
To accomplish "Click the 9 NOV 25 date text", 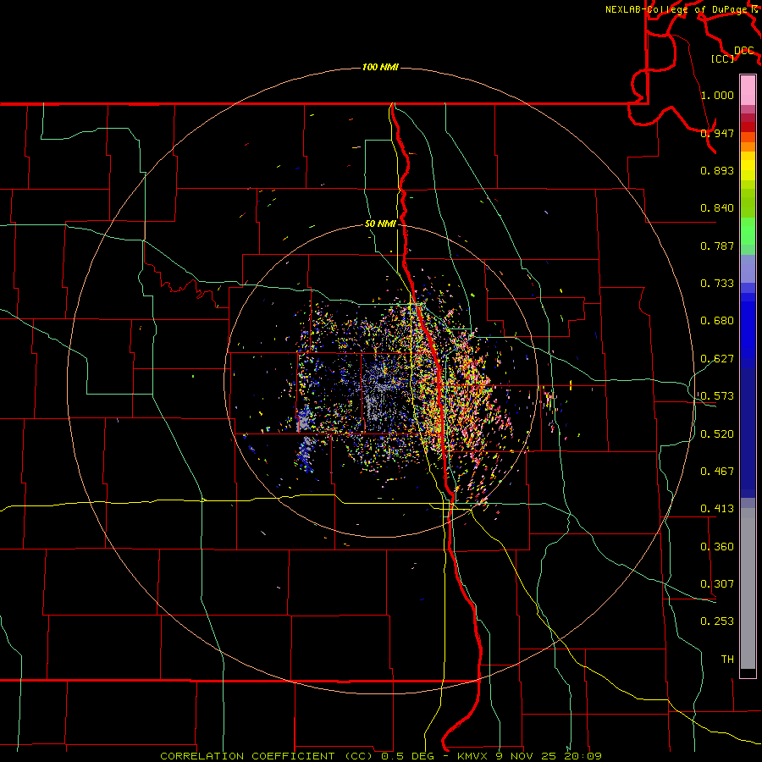I will (527, 756).
